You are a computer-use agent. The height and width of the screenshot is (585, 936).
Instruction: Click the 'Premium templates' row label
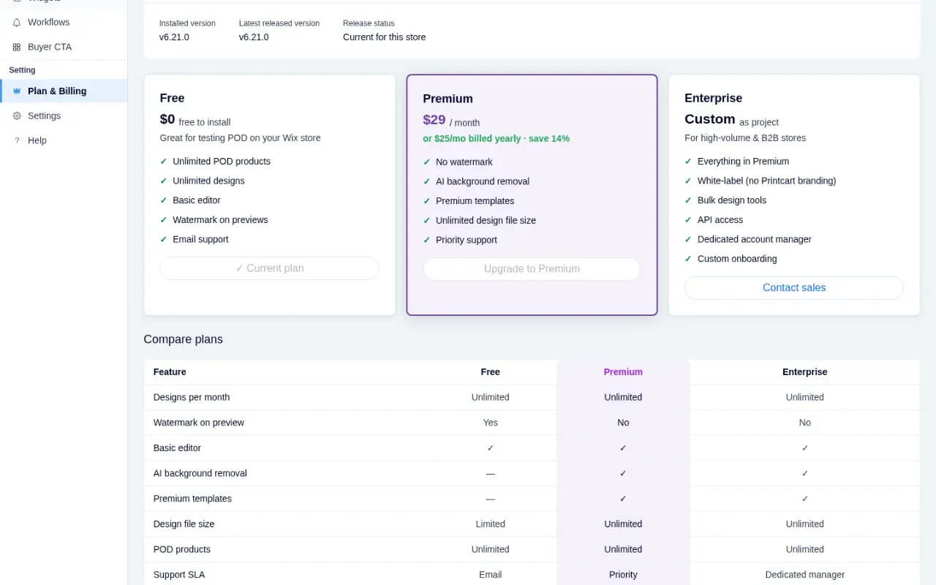tap(192, 499)
